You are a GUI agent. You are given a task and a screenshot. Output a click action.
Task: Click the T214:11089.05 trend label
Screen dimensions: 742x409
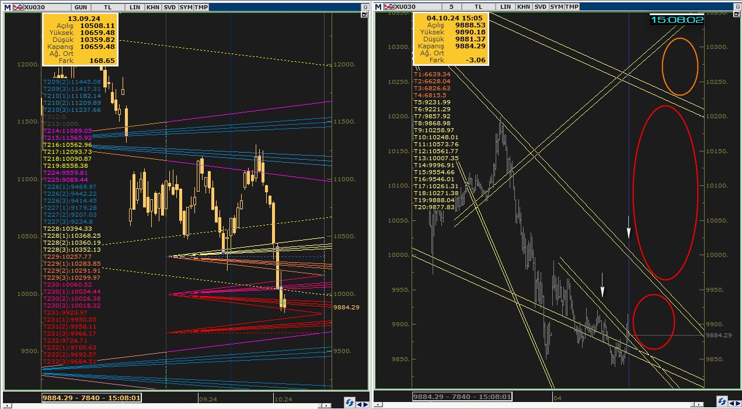[x=68, y=132]
